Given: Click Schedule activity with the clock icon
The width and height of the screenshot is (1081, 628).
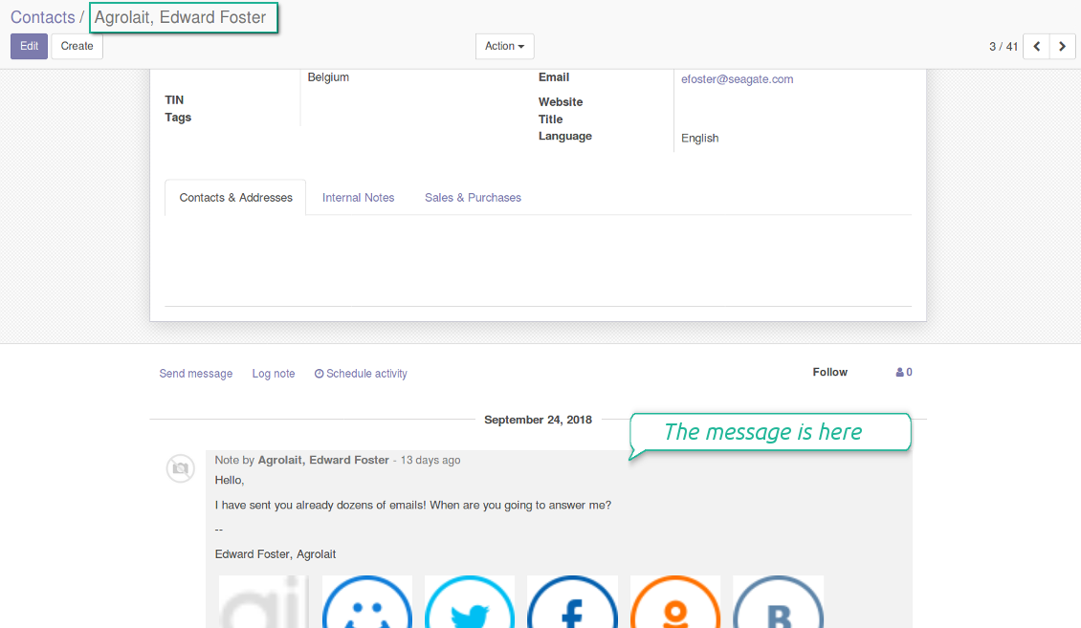Looking at the screenshot, I should tap(361, 374).
